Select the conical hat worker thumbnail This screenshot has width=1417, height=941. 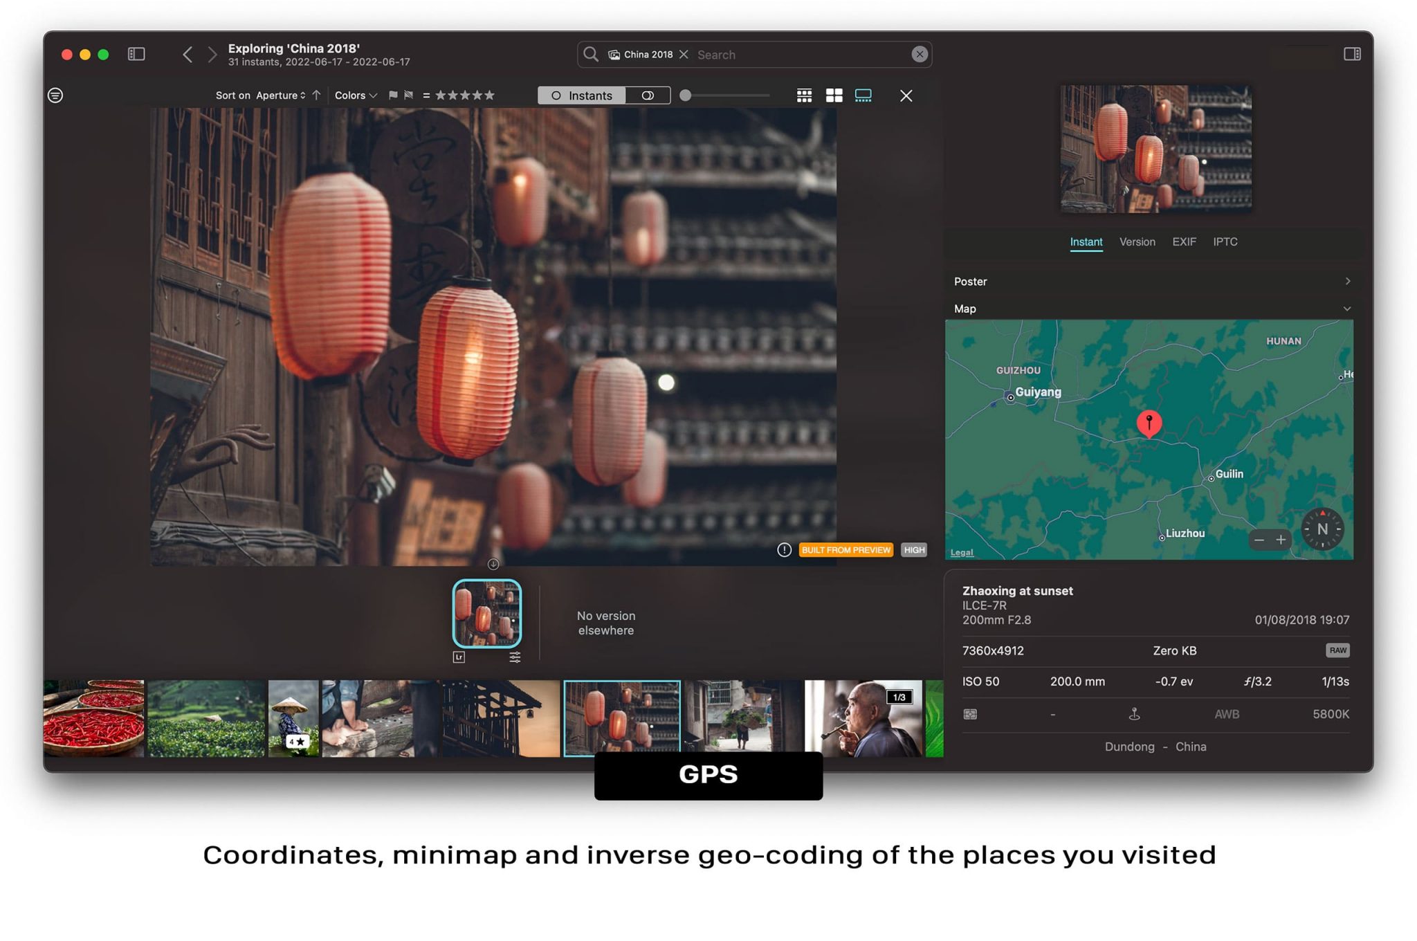coord(293,718)
